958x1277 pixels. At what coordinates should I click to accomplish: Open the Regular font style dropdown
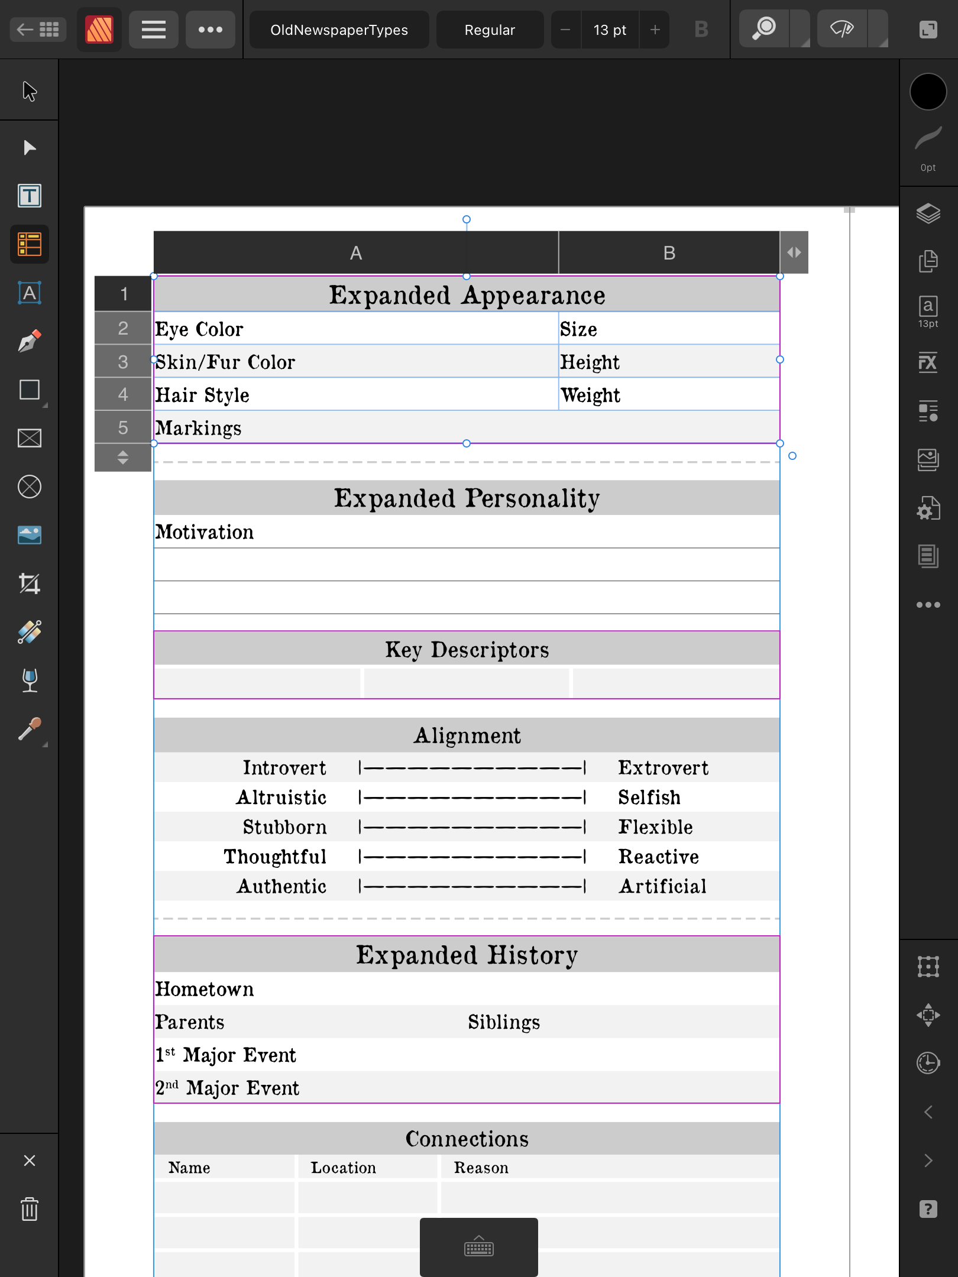click(x=490, y=30)
